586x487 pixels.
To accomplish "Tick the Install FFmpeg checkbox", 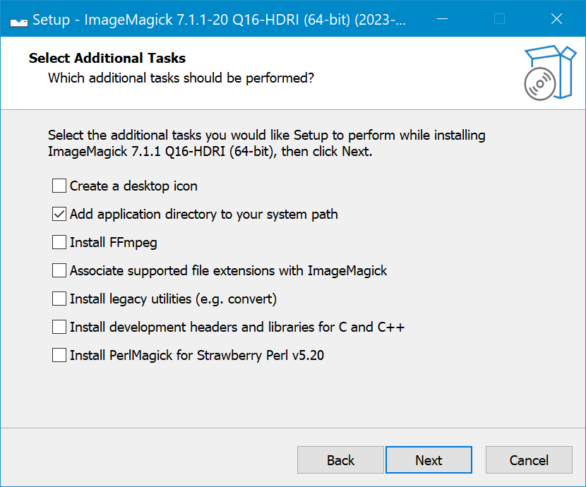I will (59, 243).
